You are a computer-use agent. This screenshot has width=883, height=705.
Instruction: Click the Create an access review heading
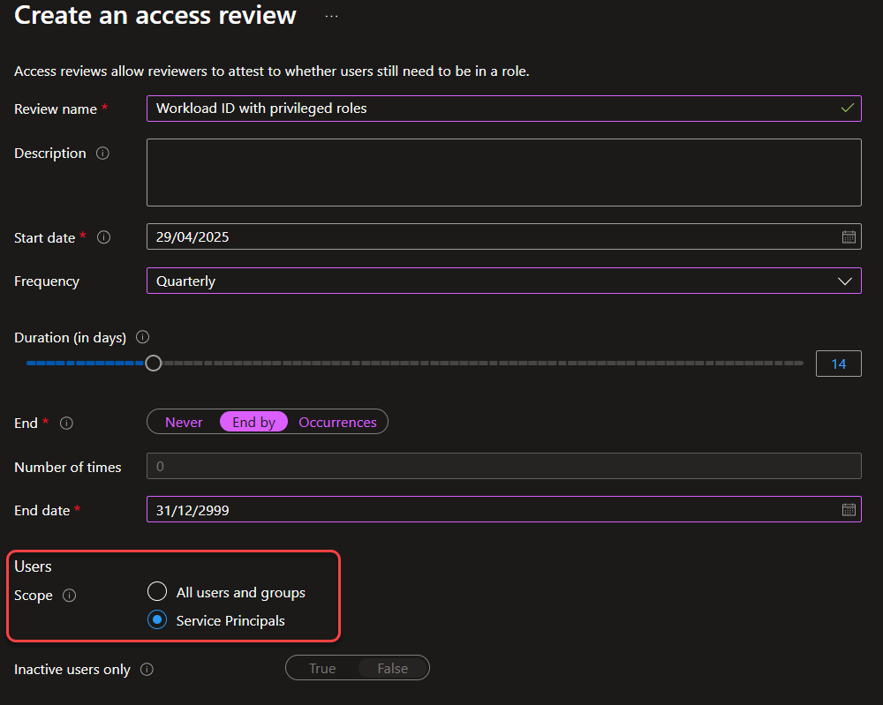tap(155, 15)
